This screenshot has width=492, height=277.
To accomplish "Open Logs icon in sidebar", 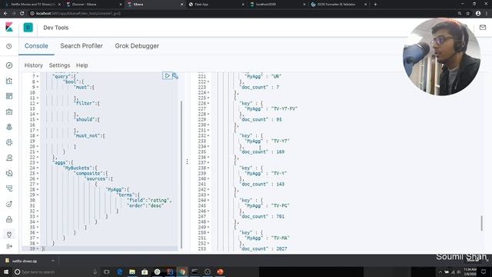I will 9,173.
